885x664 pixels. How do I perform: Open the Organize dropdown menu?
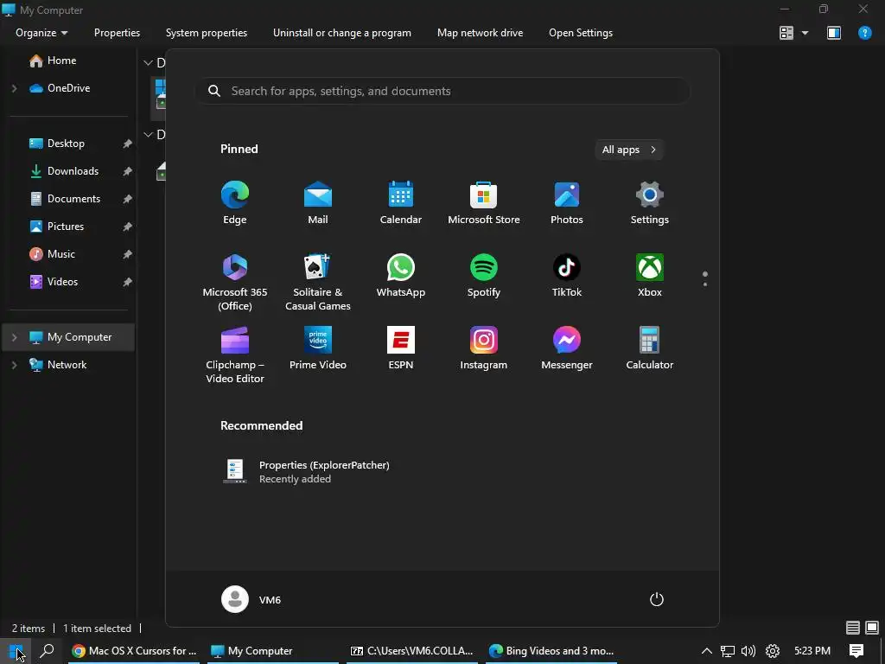click(x=41, y=33)
